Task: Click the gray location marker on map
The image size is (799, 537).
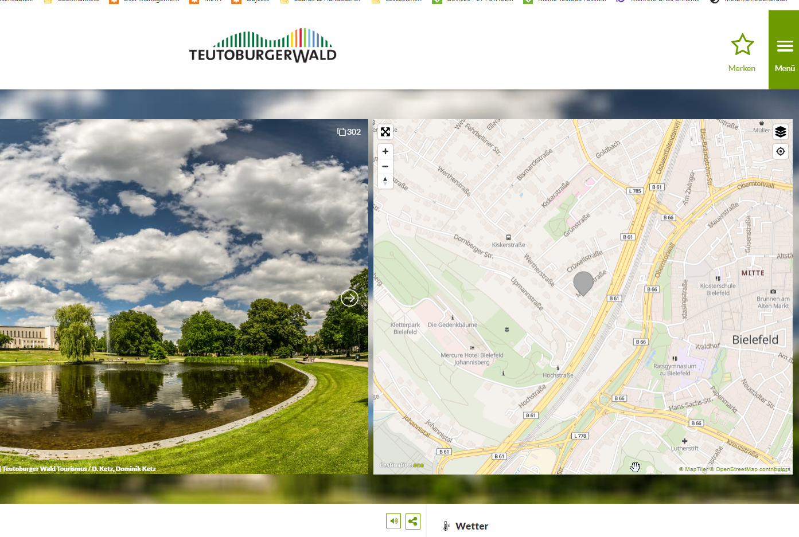Action: click(583, 283)
